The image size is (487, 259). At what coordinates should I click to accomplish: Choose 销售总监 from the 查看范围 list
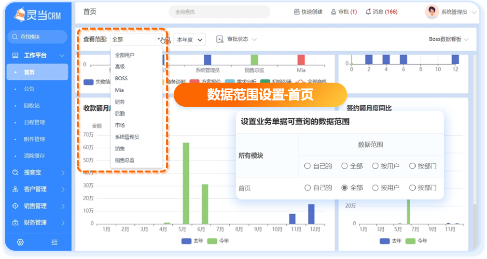click(x=125, y=160)
